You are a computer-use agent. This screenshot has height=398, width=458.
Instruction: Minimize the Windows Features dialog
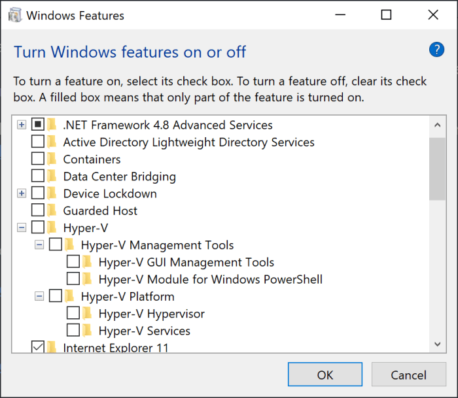pos(340,14)
